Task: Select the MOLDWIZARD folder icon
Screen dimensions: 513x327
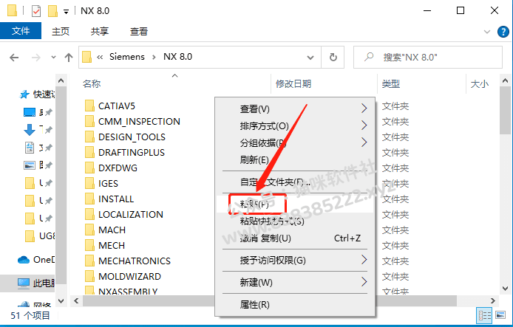Action: [89, 276]
